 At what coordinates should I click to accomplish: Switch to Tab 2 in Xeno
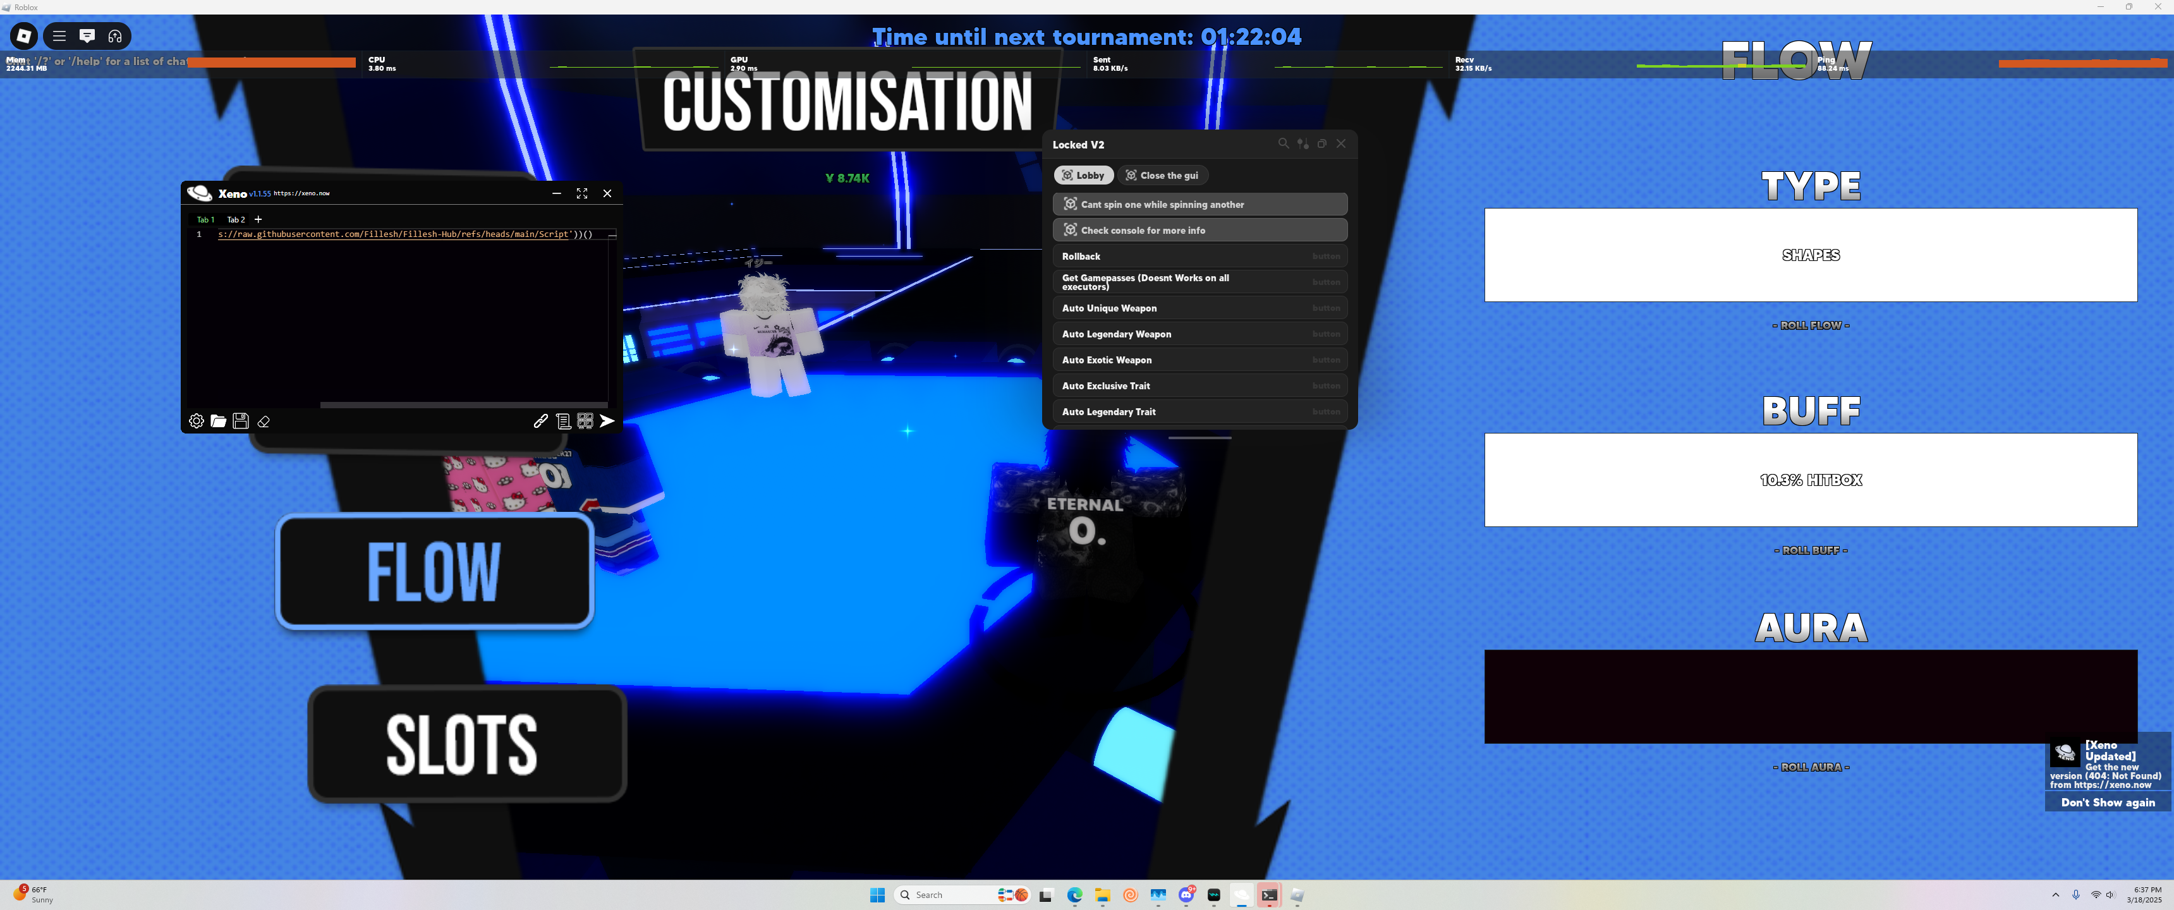pyautogui.click(x=236, y=219)
